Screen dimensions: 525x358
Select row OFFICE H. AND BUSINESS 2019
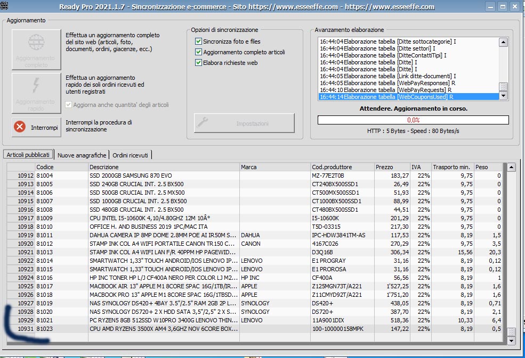pyautogui.click(x=255, y=227)
